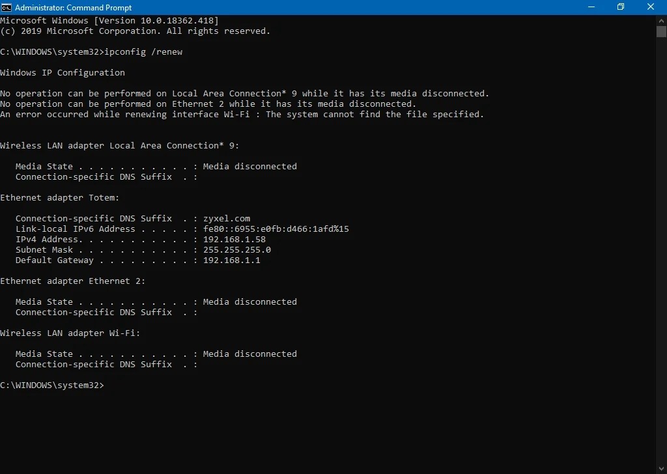Click the scrollbar down arrow
This screenshot has height=474, width=667.
click(661, 469)
